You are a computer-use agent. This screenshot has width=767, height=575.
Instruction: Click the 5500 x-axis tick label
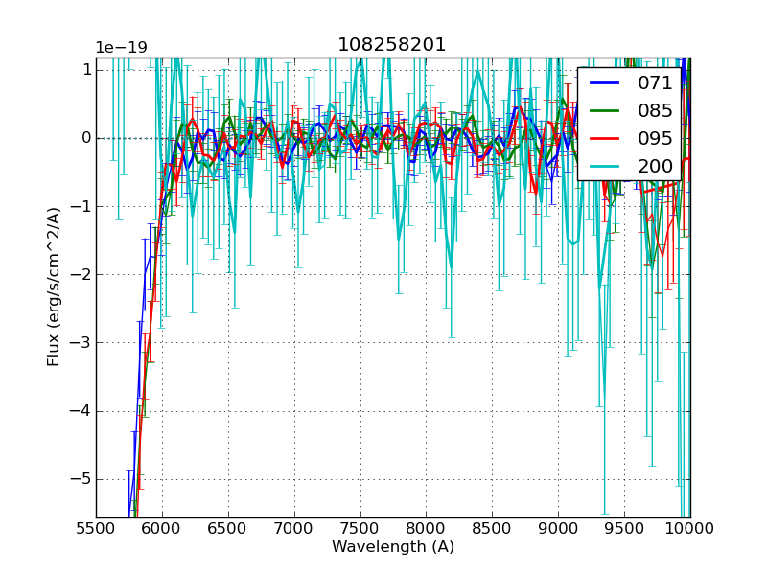96,528
